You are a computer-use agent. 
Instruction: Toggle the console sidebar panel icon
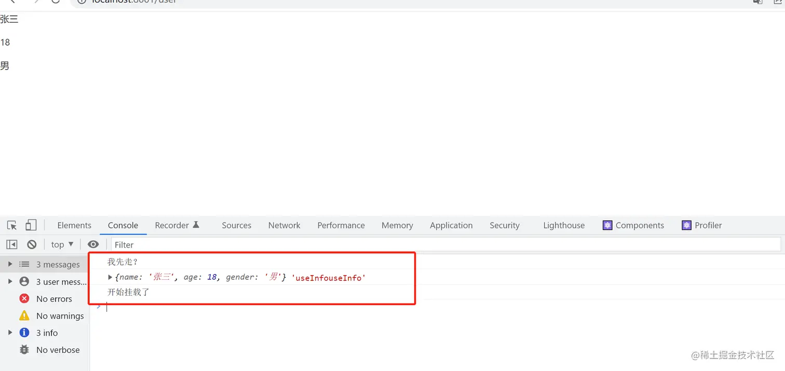pos(12,244)
